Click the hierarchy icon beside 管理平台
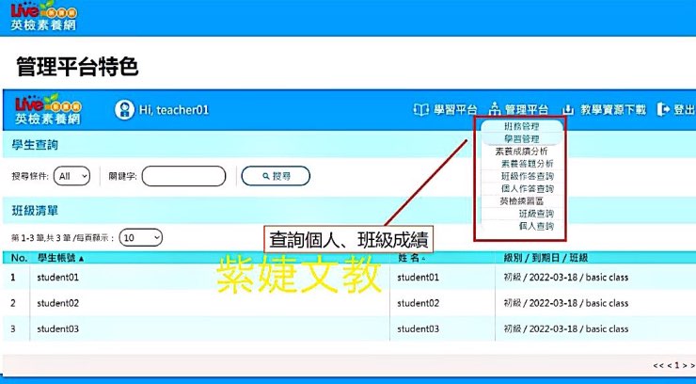Image resolution: width=696 pixels, height=384 pixels. 494,110
